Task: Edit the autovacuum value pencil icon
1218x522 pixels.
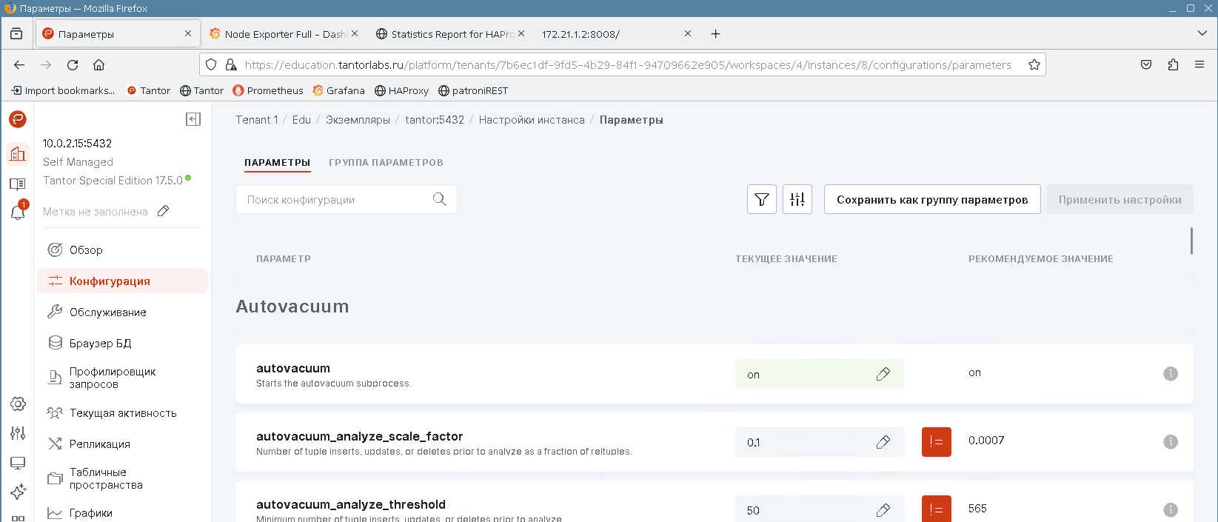Action: click(883, 375)
